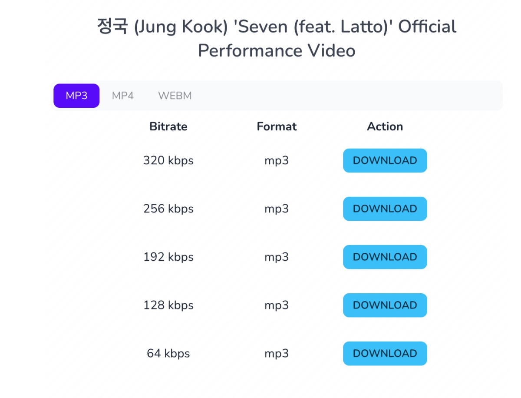
Task: Click mp3 format label in 320 kbps row
Action: [x=277, y=161]
